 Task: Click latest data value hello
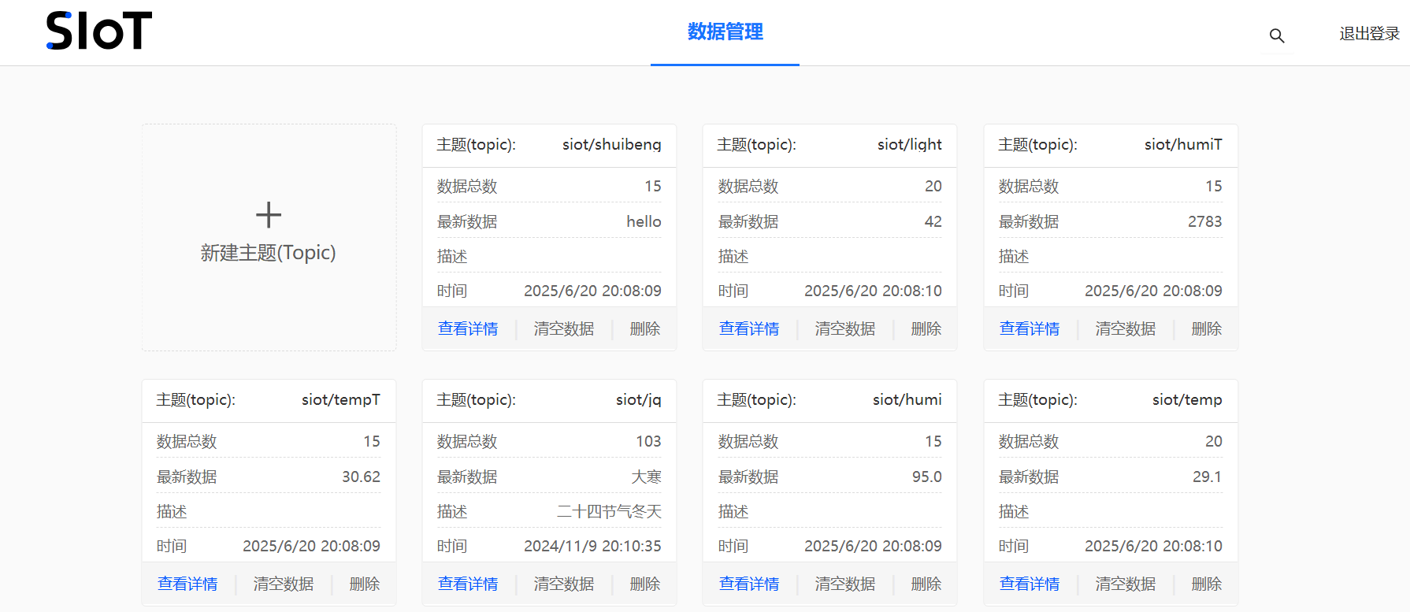click(644, 221)
